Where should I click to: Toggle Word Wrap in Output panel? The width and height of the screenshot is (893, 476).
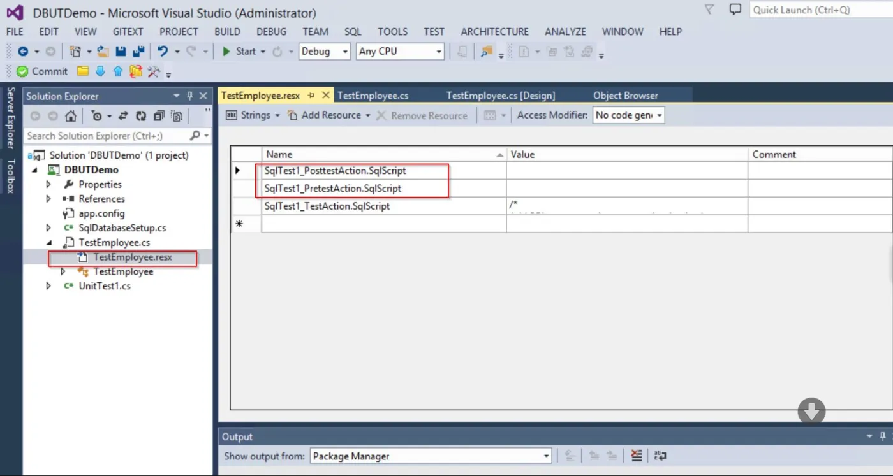click(x=660, y=456)
